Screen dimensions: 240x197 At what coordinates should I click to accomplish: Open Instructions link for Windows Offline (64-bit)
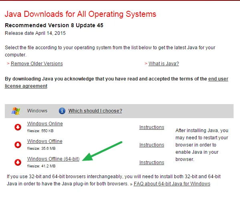click(152, 163)
